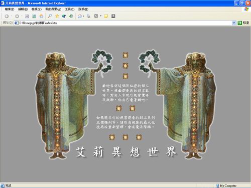Go to the Home page
This screenshot has width=251, height=188.
tap(41, 16)
